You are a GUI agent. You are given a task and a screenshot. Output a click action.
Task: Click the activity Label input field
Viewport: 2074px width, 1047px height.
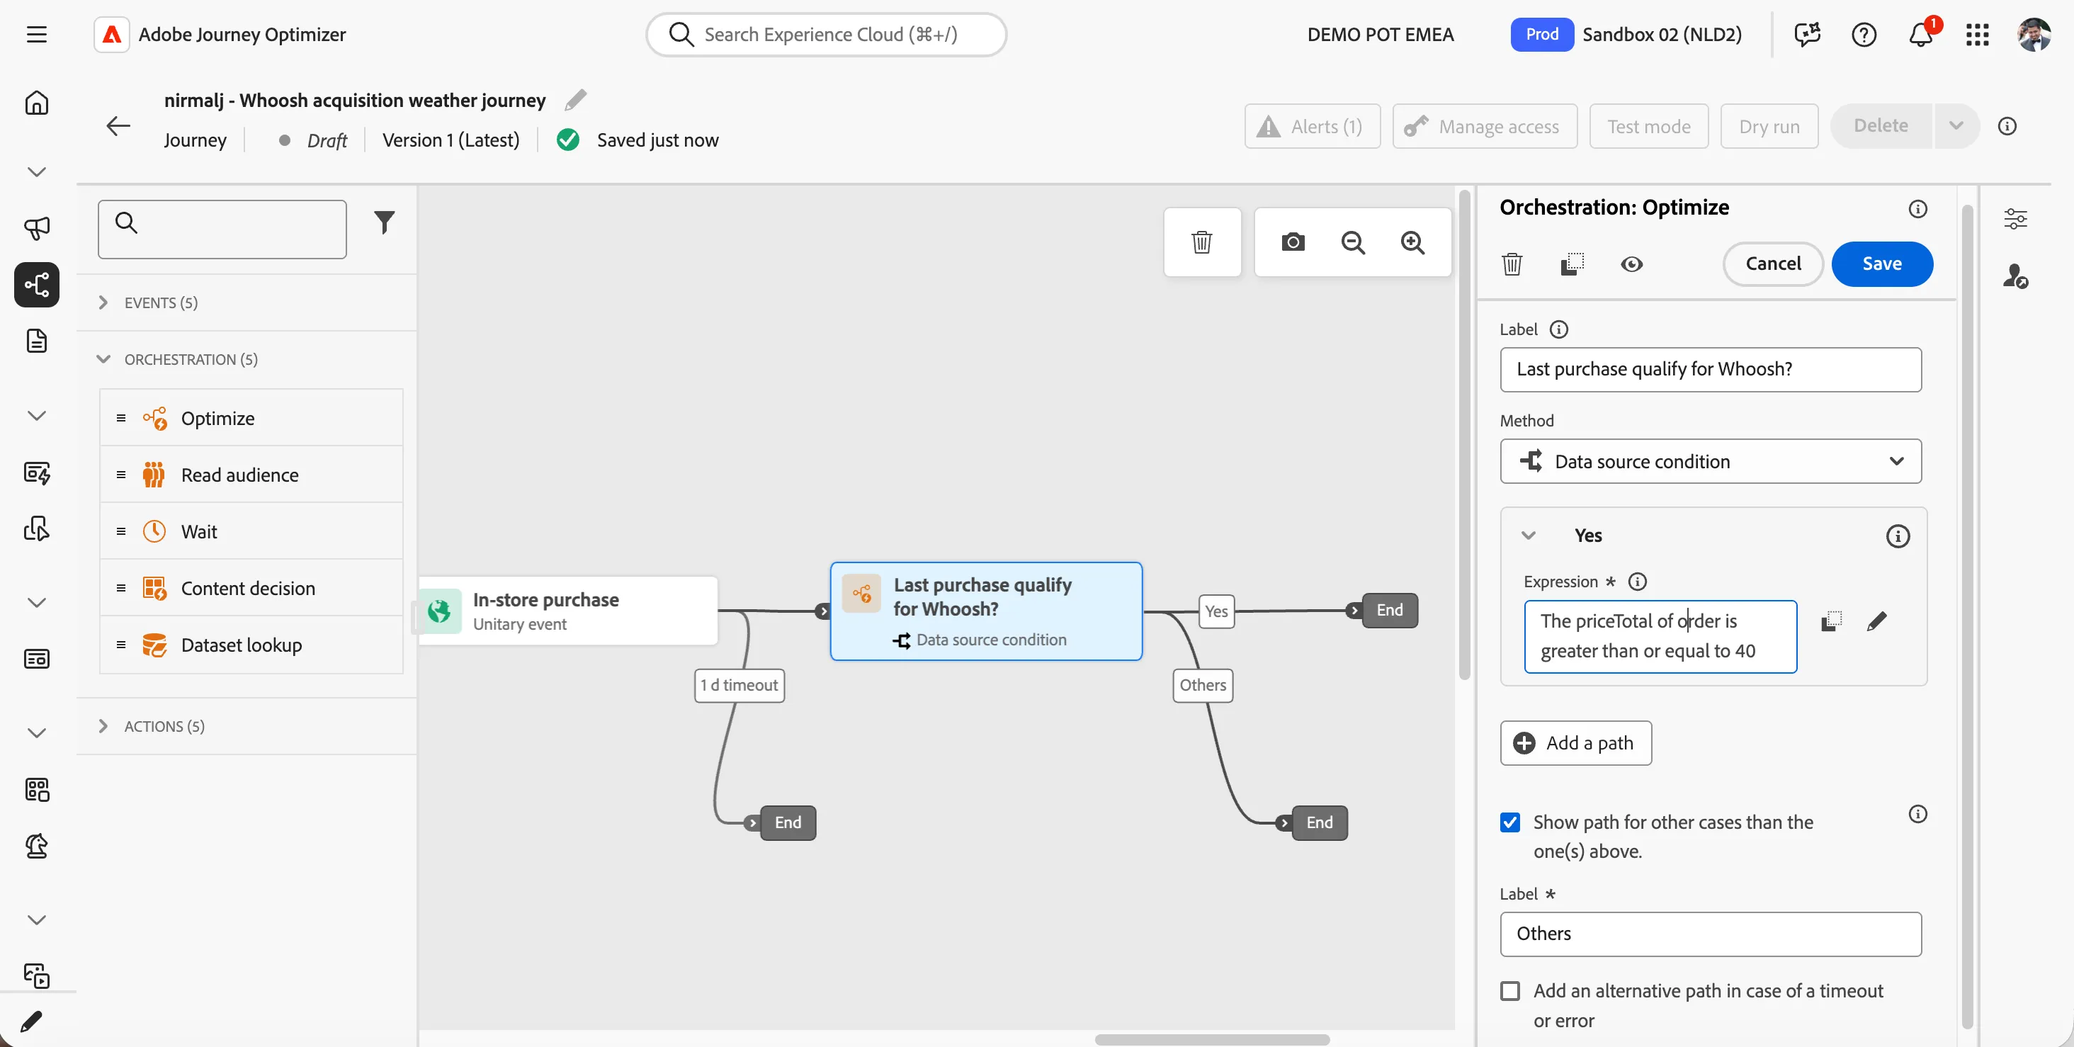(x=1710, y=370)
